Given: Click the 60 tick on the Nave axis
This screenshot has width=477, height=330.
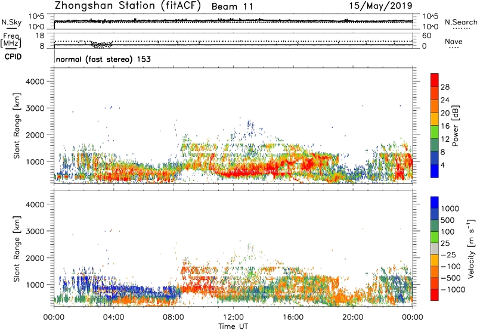Looking at the screenshot, I should 427,36.
